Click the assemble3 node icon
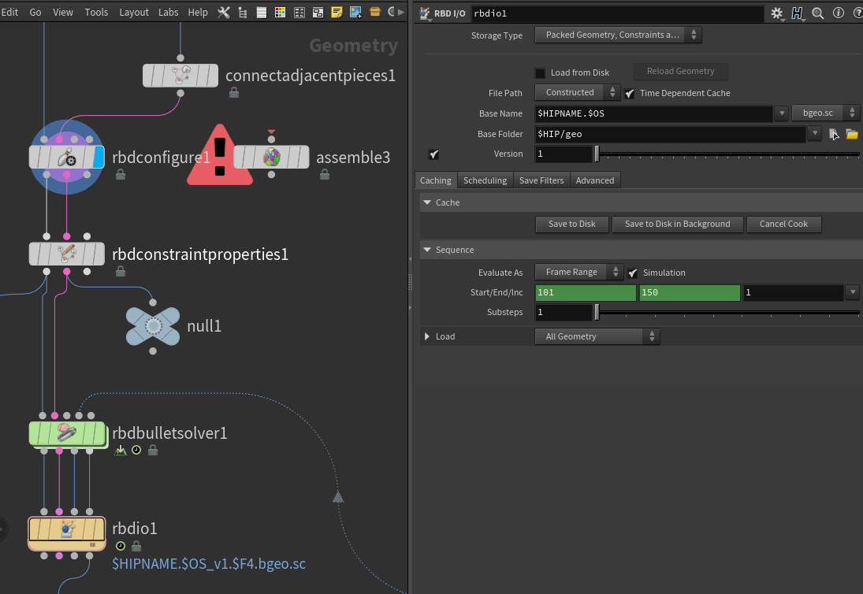Screen dimensions: 863x594 tap(271, 157)
